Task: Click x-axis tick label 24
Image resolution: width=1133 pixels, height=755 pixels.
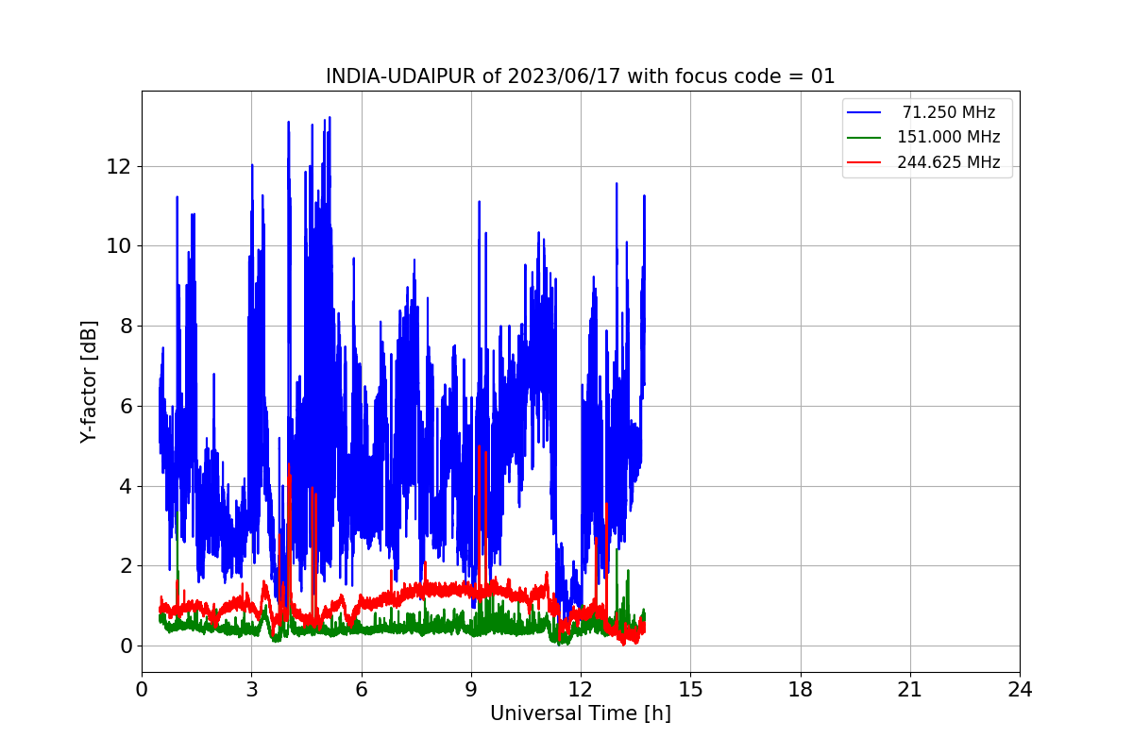Action: 1020,690
